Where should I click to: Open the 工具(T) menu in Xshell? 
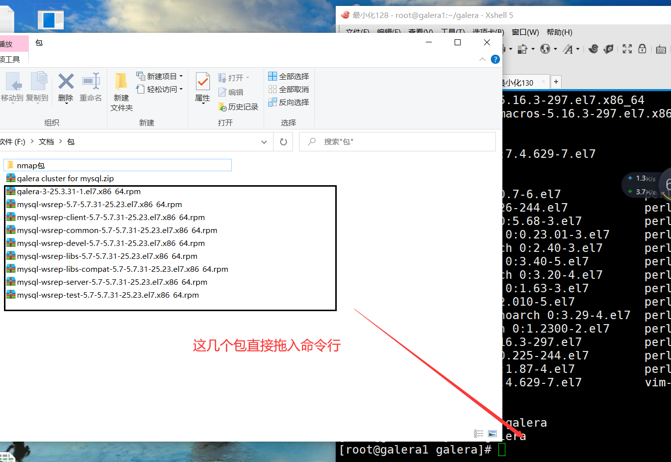click(x=453, y=32)
